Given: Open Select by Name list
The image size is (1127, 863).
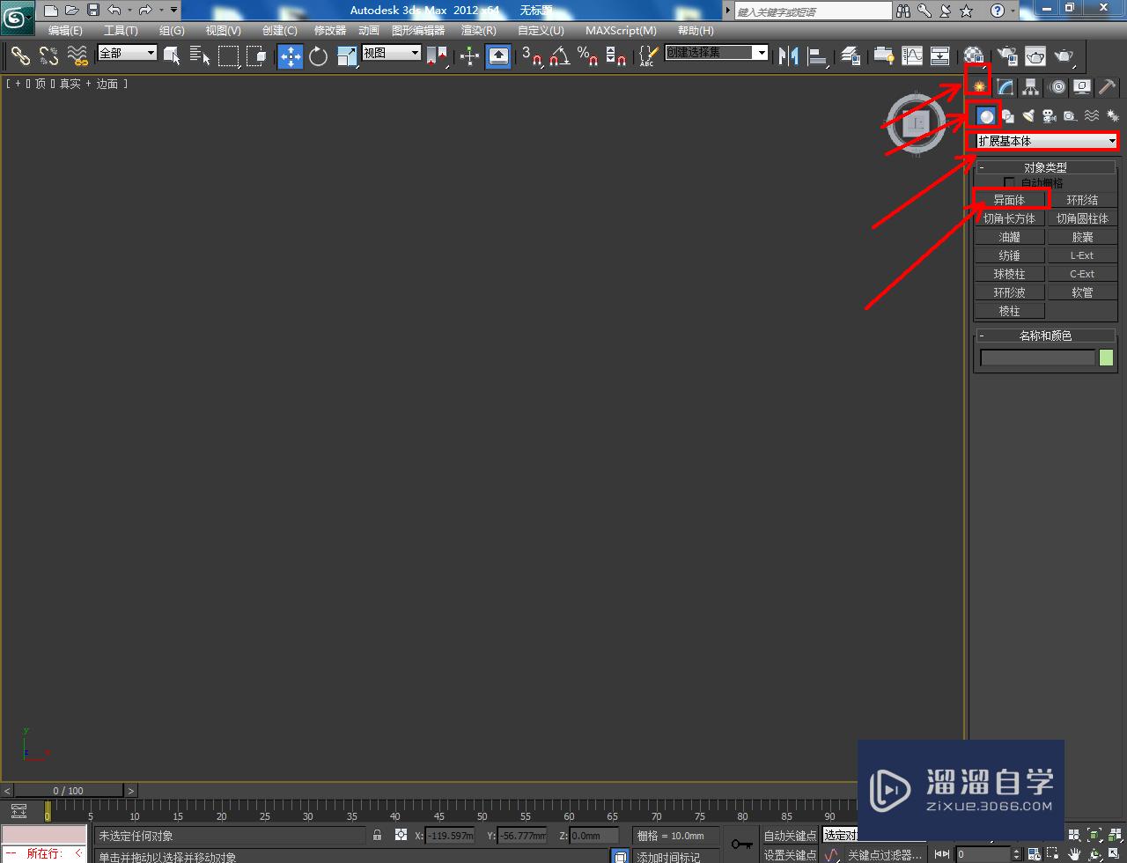Looking at the screenshot, I should 201,55.
